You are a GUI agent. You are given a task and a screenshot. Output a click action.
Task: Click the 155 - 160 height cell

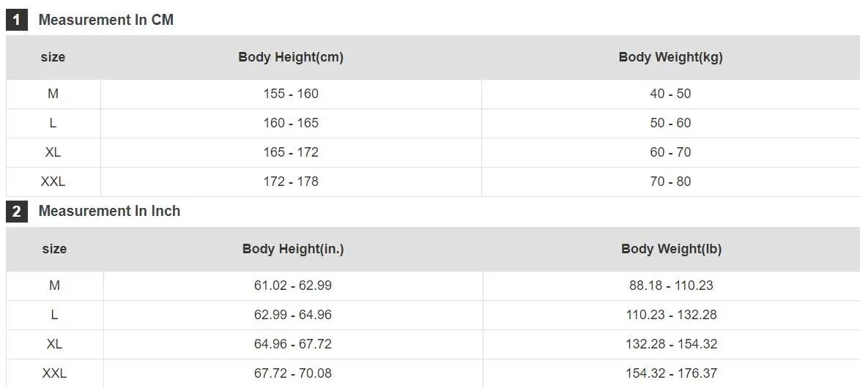(291, 94)
